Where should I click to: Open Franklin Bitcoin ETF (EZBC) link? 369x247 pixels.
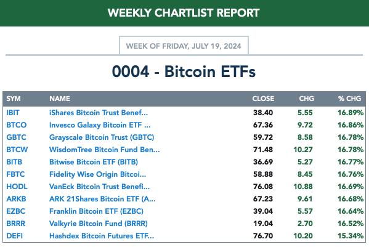tap(96, 211)
